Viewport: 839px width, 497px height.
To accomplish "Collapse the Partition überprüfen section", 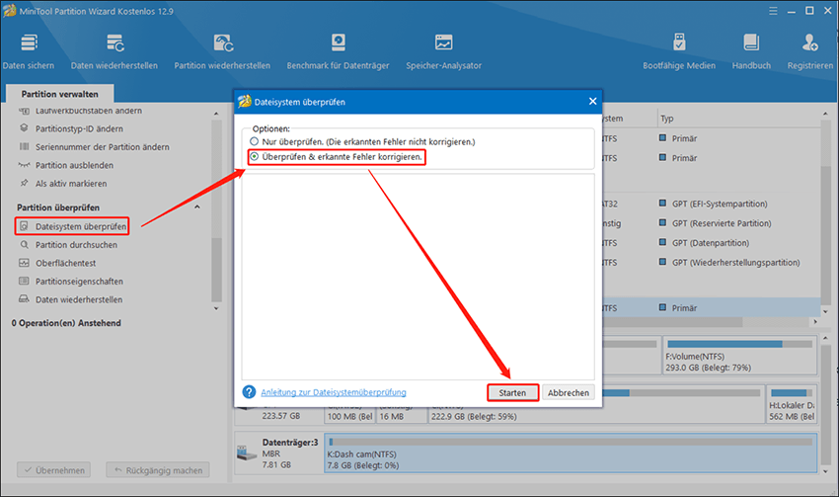I will pyautogui.click(x=196, y=207).
